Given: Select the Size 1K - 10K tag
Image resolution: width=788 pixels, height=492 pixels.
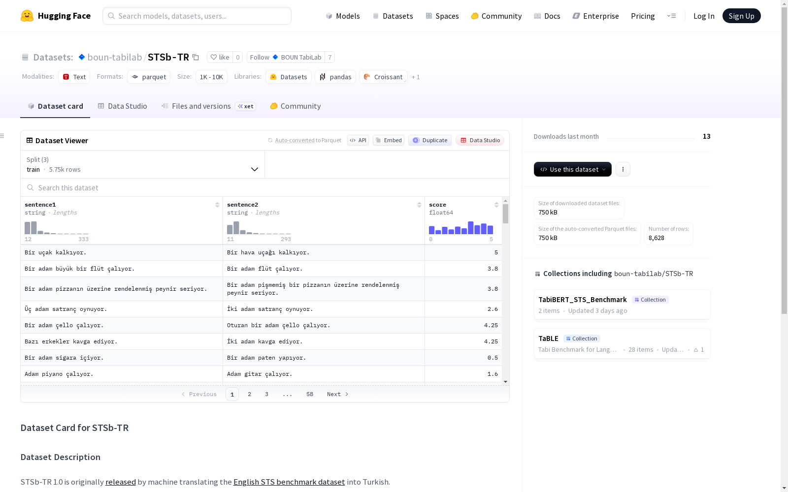Looking at the screenshot, I should coord(211,77).
